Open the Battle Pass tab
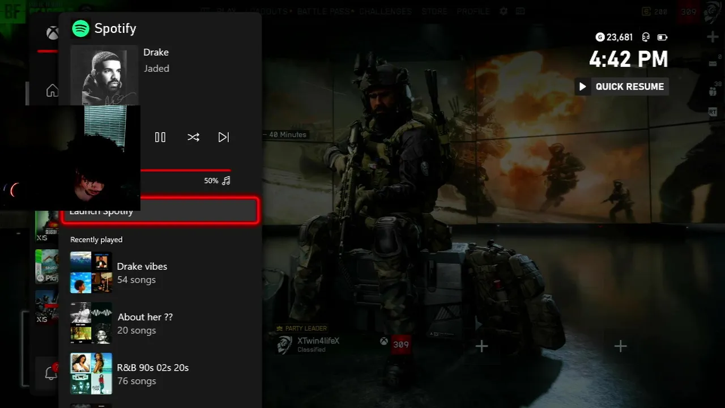Image resolution: width=725 pixels, height=408 pixels. 324,11
